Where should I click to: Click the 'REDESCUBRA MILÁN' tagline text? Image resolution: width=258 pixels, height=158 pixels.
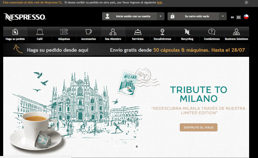pos(198,110)
